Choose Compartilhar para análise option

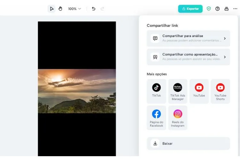(188, 38)
